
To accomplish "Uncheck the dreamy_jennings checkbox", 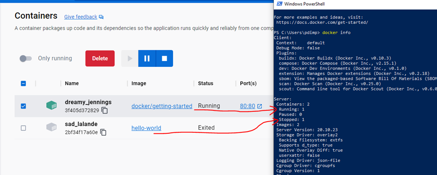I will pyautogui.click(x=23, y=106).
